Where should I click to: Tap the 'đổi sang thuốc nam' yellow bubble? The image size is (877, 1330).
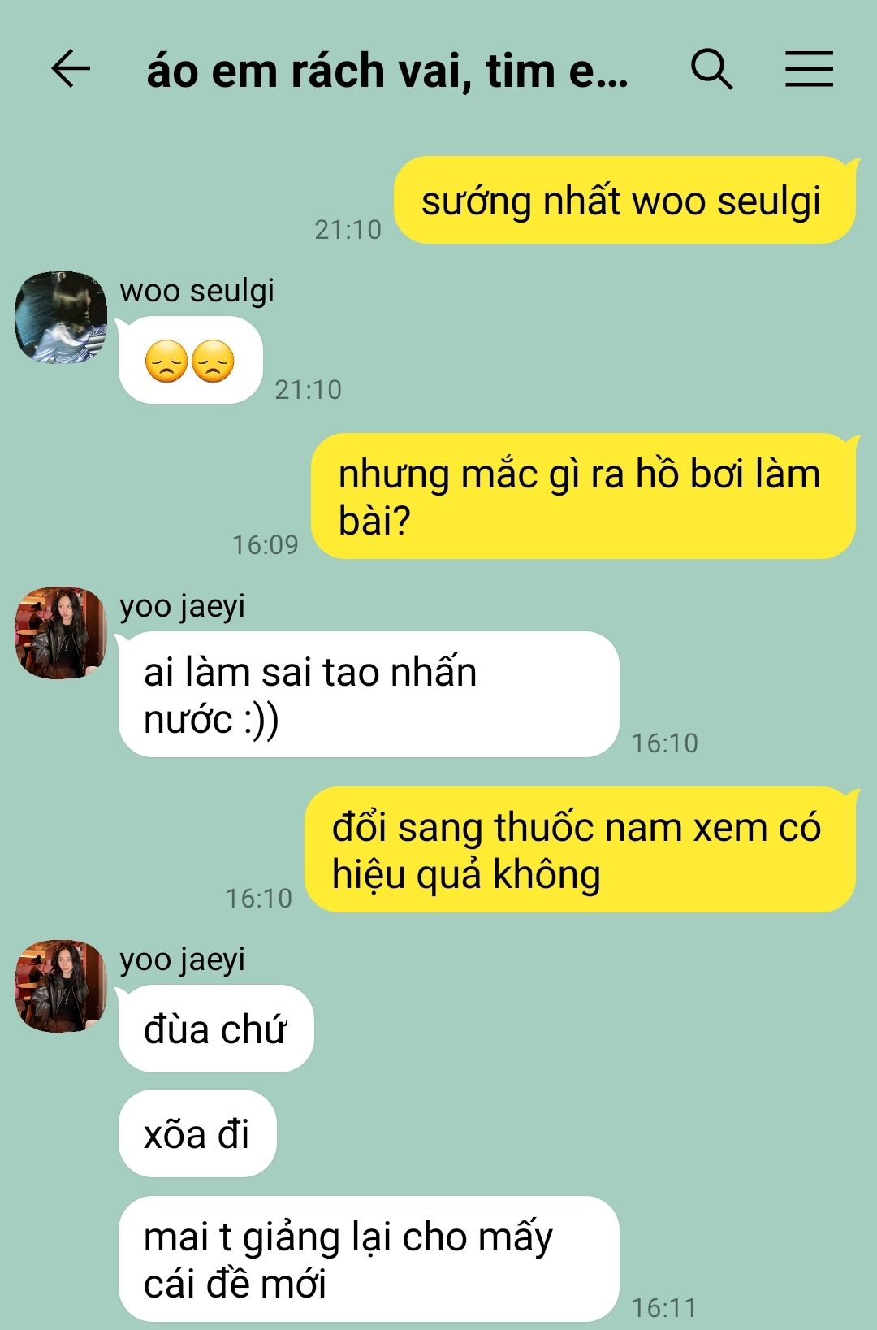(x=581, y=850)
